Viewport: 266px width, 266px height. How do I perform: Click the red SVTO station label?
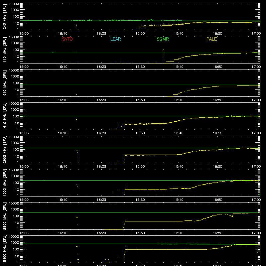[x=67, y=39]
